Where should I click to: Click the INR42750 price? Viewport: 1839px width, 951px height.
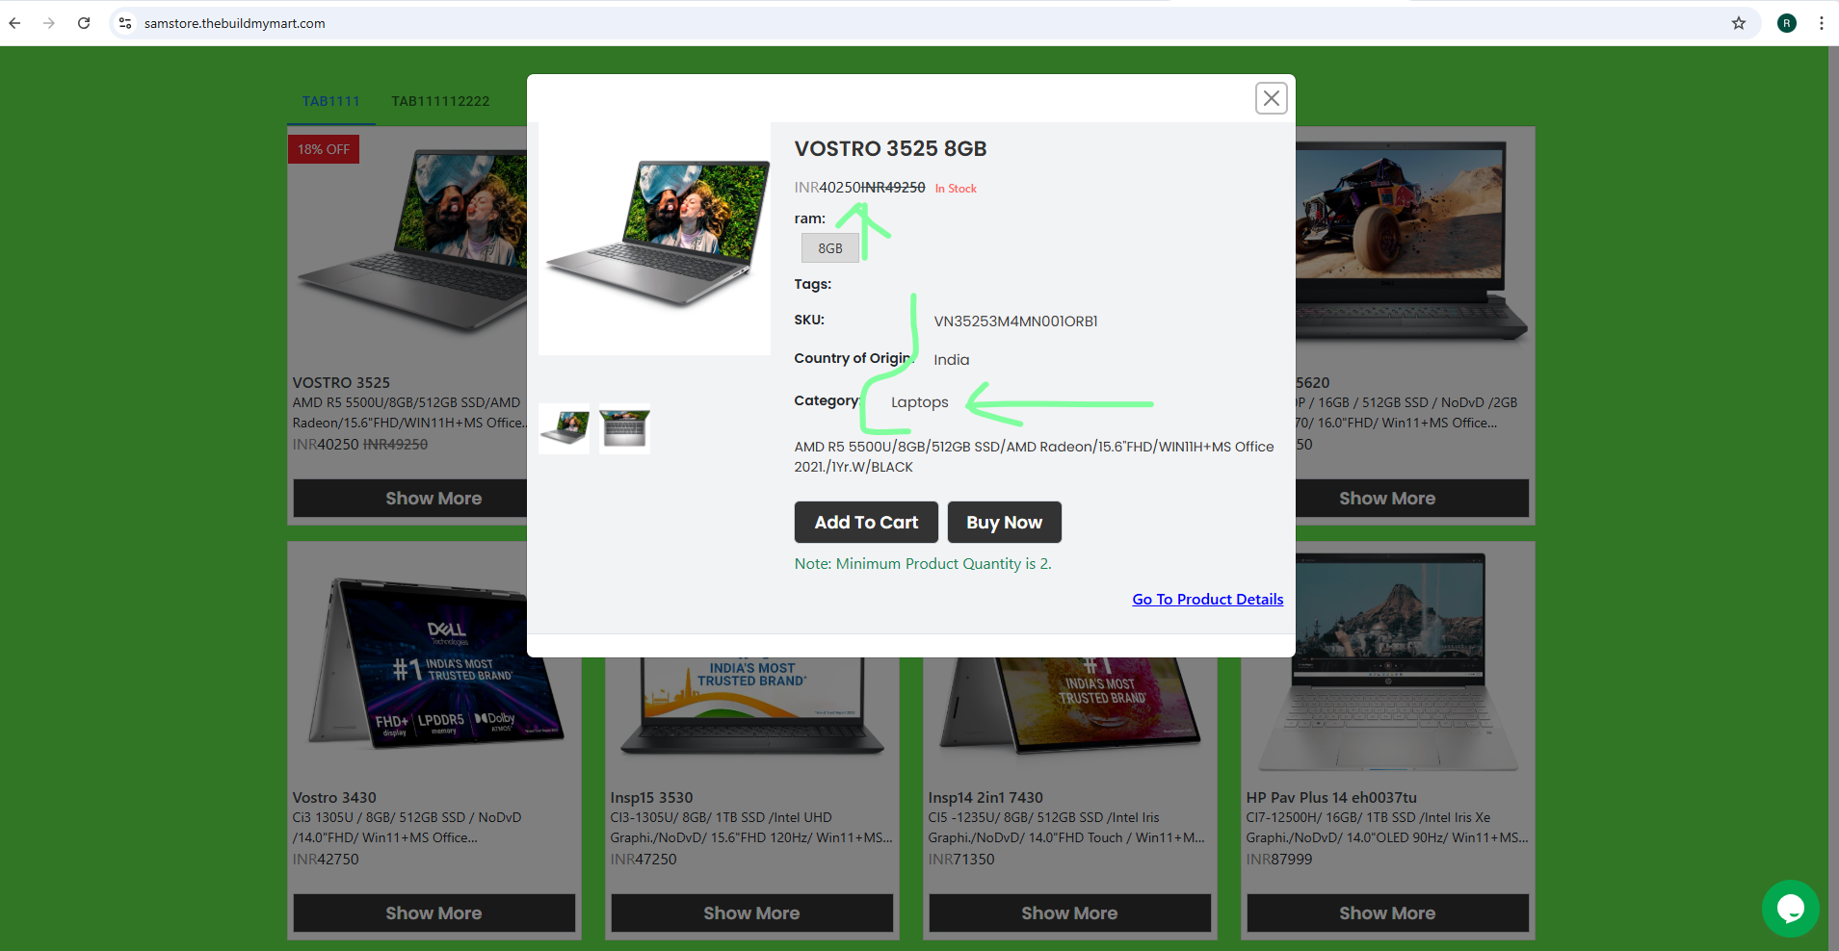pos(326,860)
